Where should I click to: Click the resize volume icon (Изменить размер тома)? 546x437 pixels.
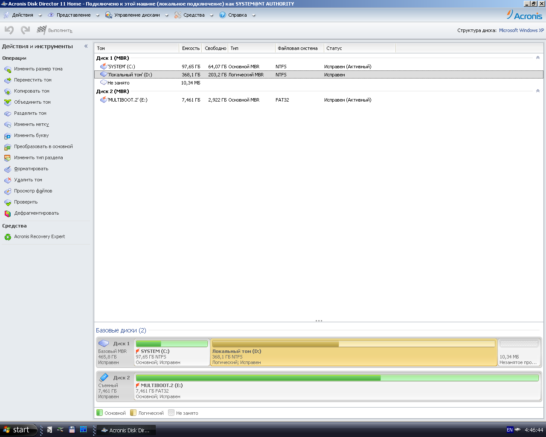coord(8,69)
